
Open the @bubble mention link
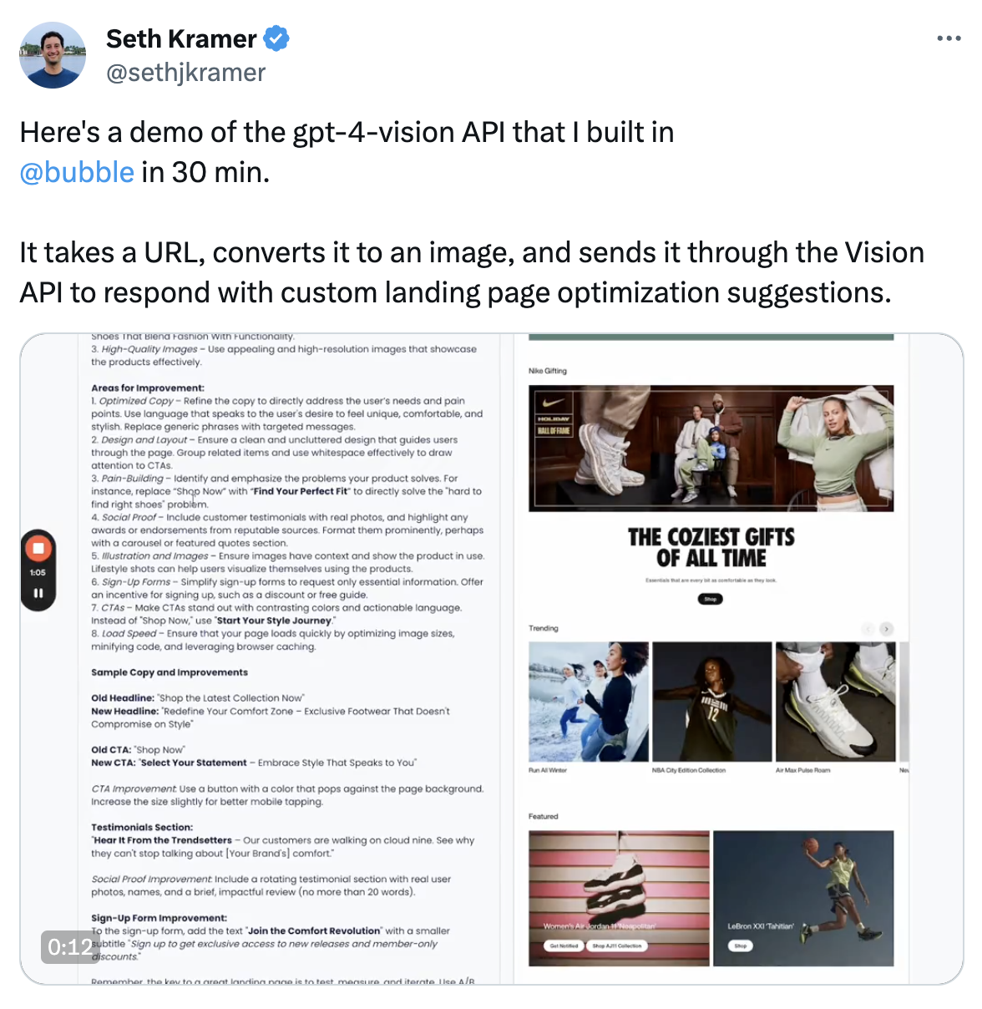click(77, 172)
